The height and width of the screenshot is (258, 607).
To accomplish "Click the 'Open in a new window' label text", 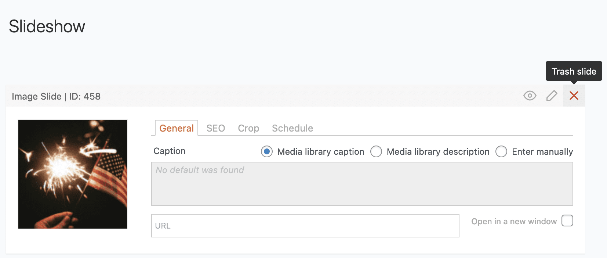I will click(x=514, y=221).
